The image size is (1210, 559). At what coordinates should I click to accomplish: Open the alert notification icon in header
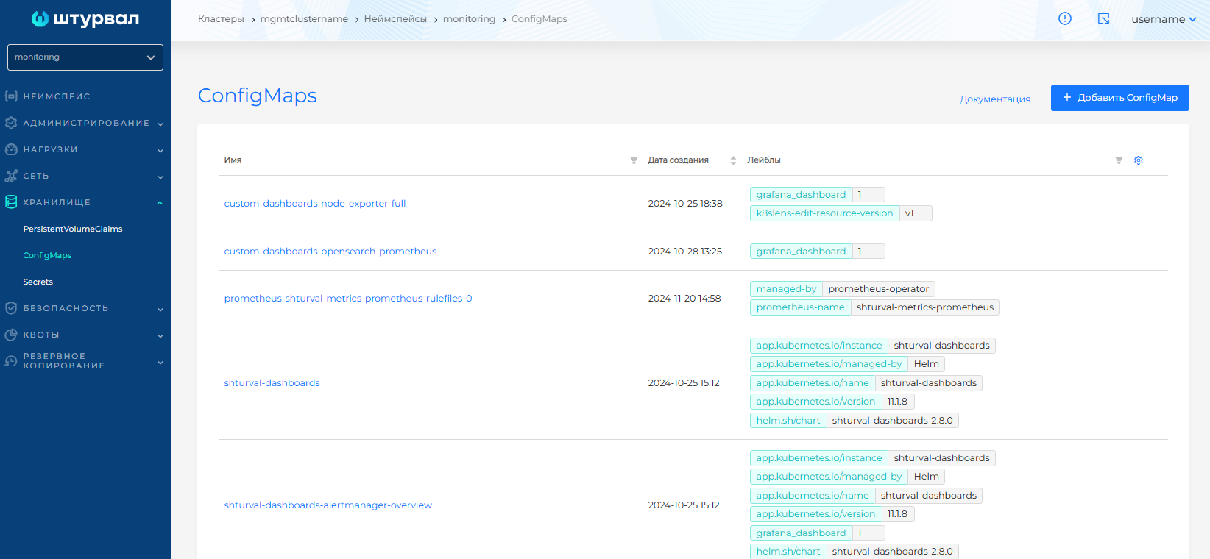(x=1064, y=18)
